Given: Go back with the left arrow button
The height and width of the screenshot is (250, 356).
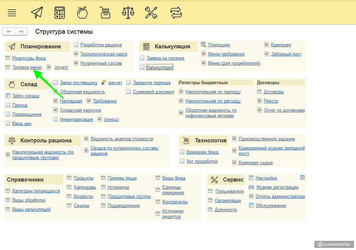Looking at the screenshot, I should coord(9,32).
